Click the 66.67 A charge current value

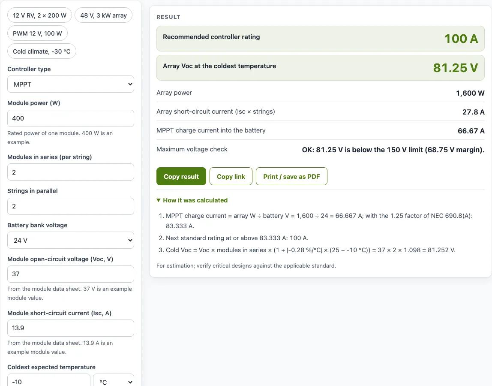(x=471, y=131)
